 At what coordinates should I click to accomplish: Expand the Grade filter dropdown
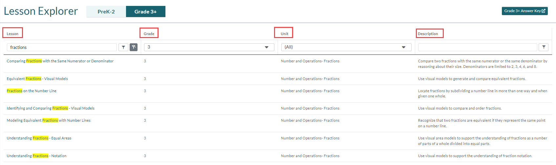pos(209,47)
